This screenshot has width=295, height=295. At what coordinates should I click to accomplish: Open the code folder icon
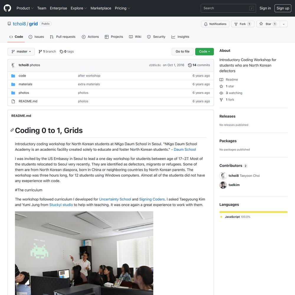coord(13,76)
